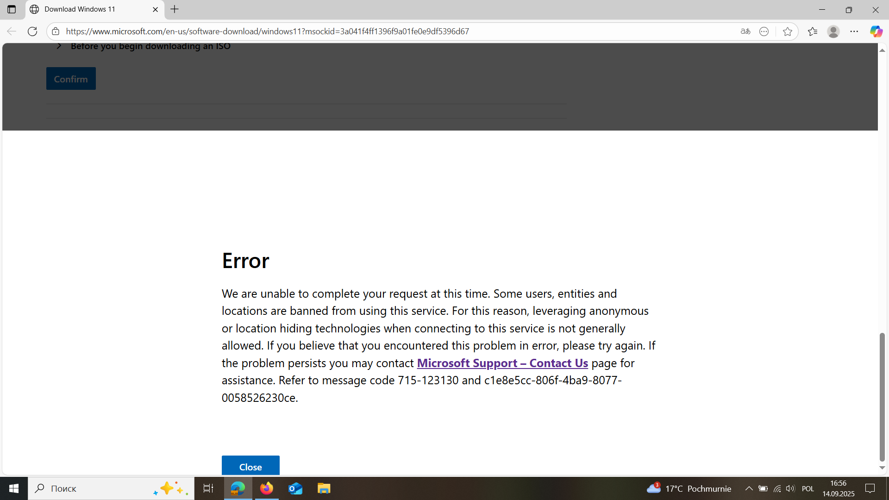Screen dimensions: 889x500
Task: Click the scrollbar down arrow
Action: (882, 468)
